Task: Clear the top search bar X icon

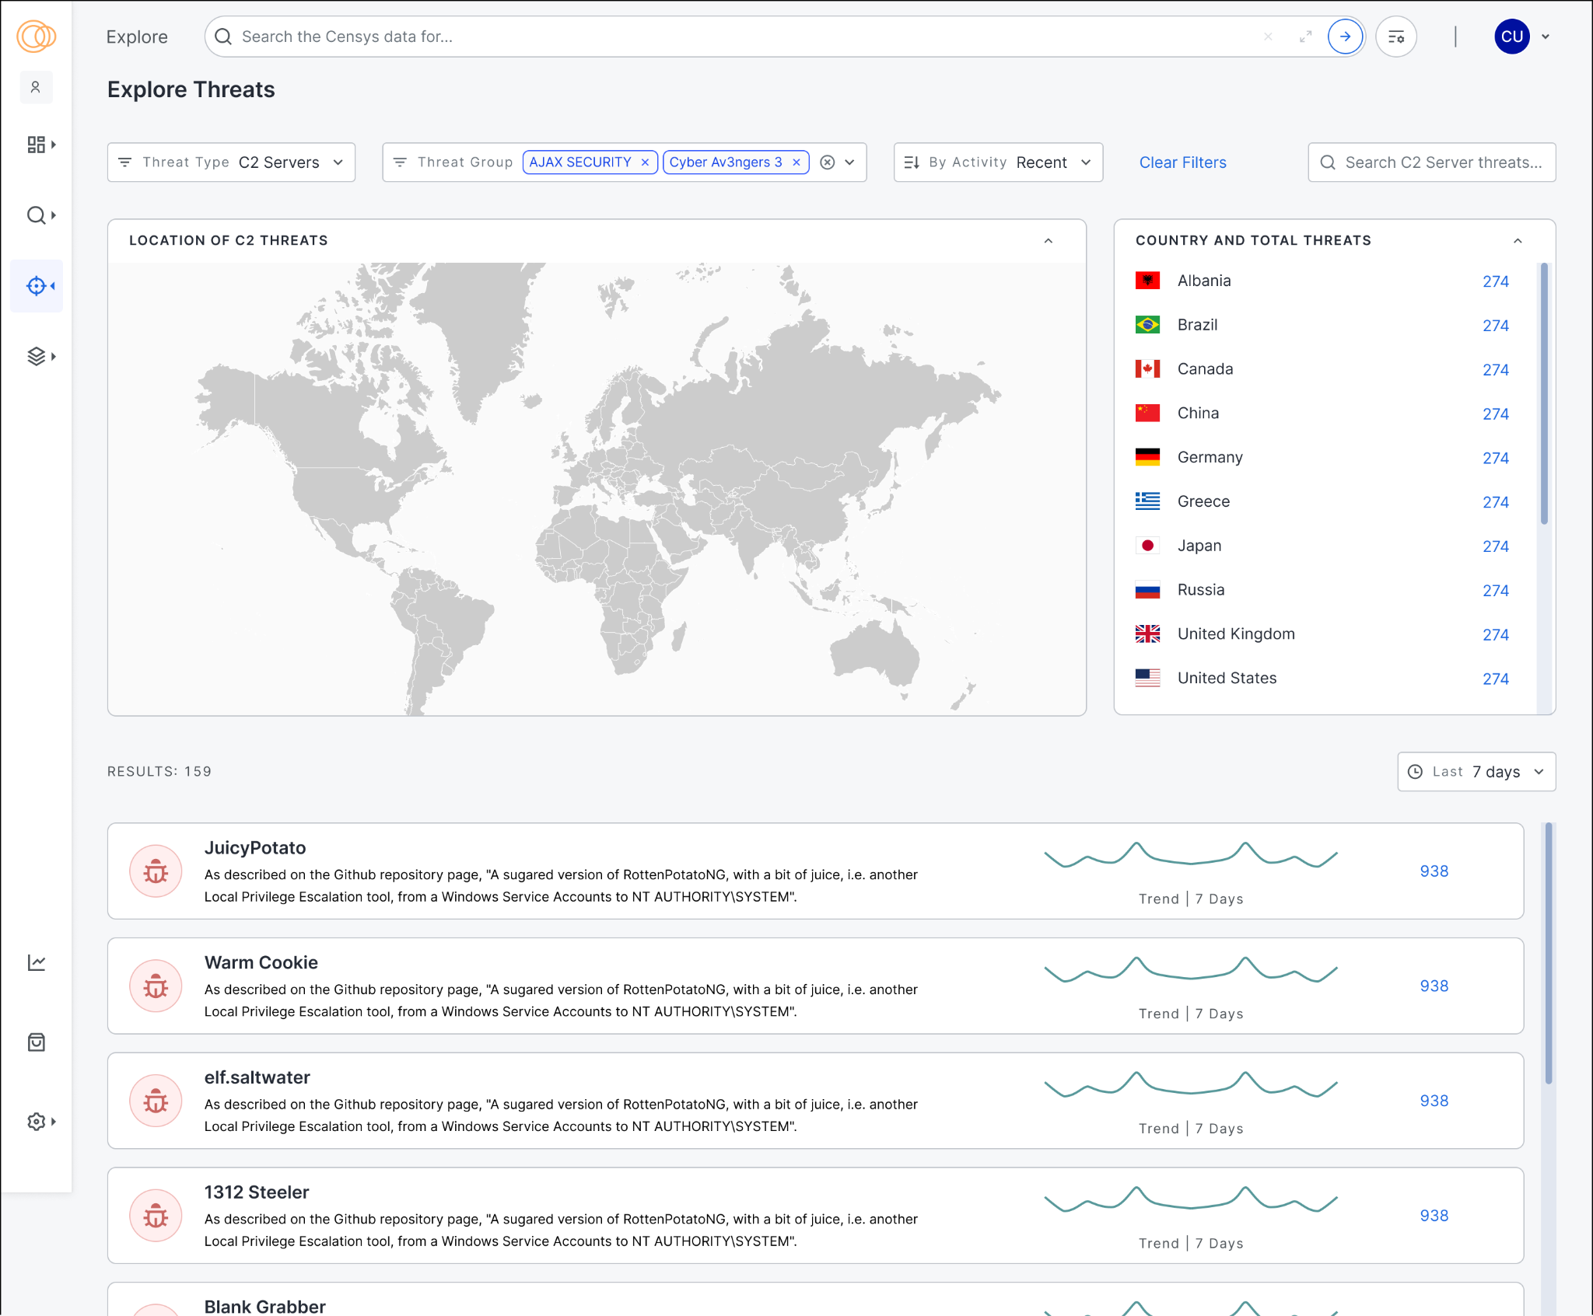Action: coord(1268,37)
